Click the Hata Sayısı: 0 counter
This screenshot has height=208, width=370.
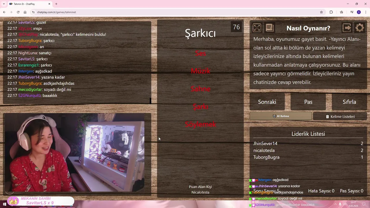pos(321,191)
